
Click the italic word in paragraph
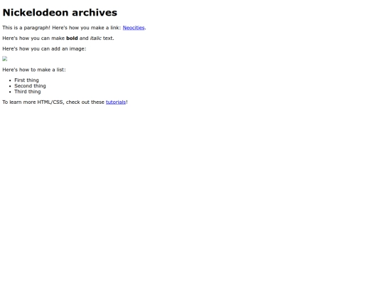tap(95, 38)
